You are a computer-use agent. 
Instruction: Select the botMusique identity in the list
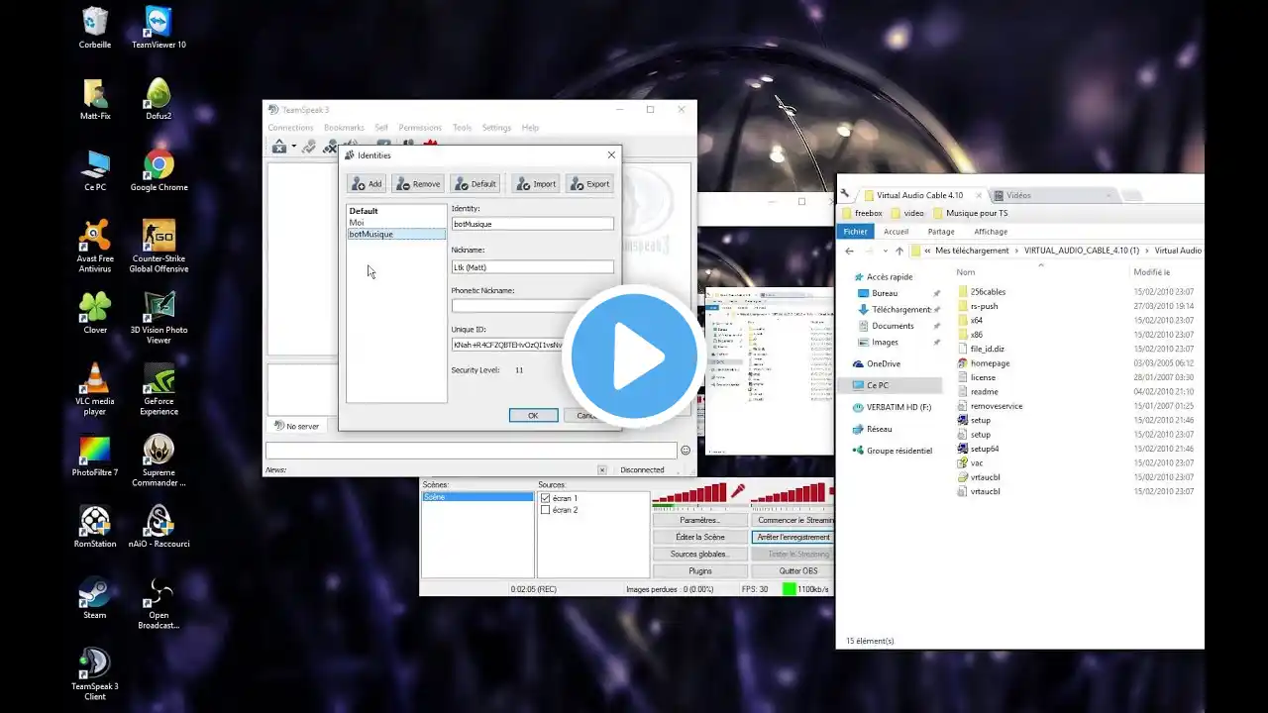coord(396,234)
